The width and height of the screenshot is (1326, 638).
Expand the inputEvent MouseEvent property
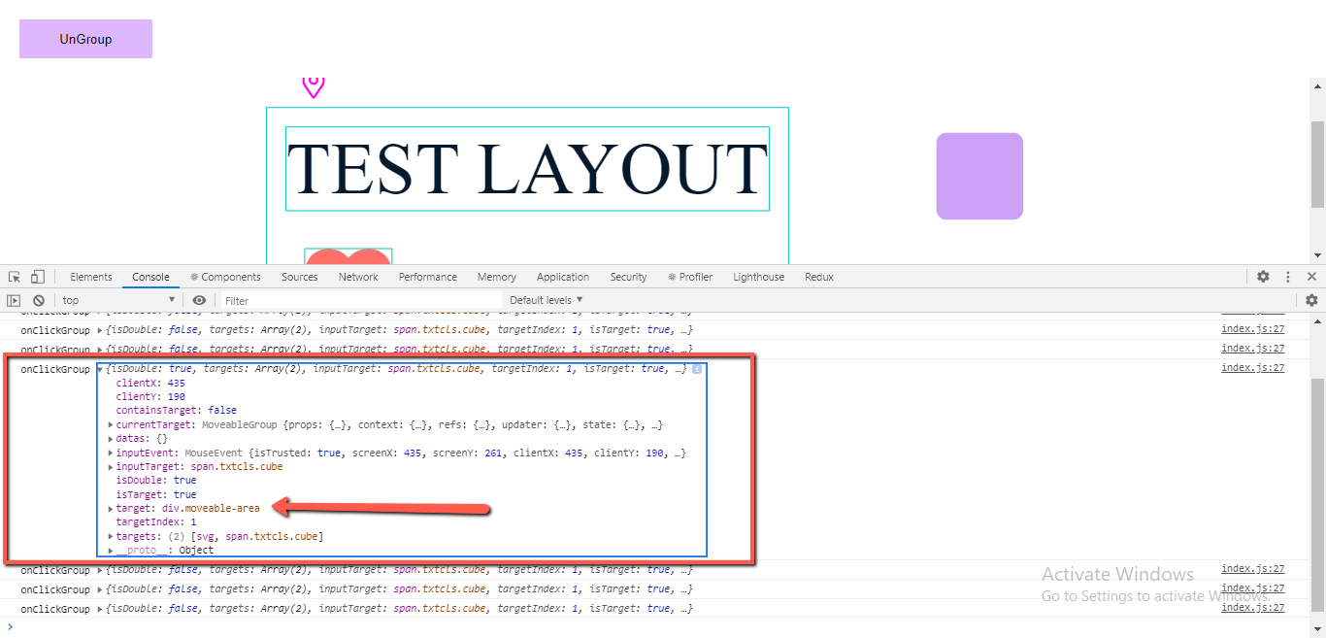click(111, 453)
